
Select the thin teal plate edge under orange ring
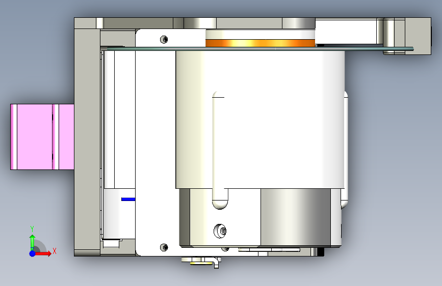coord(260,49)
